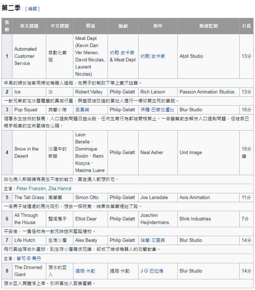The image size is (255, 290).
Task: Select the 沙漠中的斯諾 cell
Action: tap(59, 153)
